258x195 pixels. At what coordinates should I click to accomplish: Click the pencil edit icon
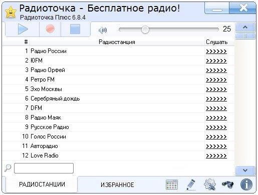(191, 184)
